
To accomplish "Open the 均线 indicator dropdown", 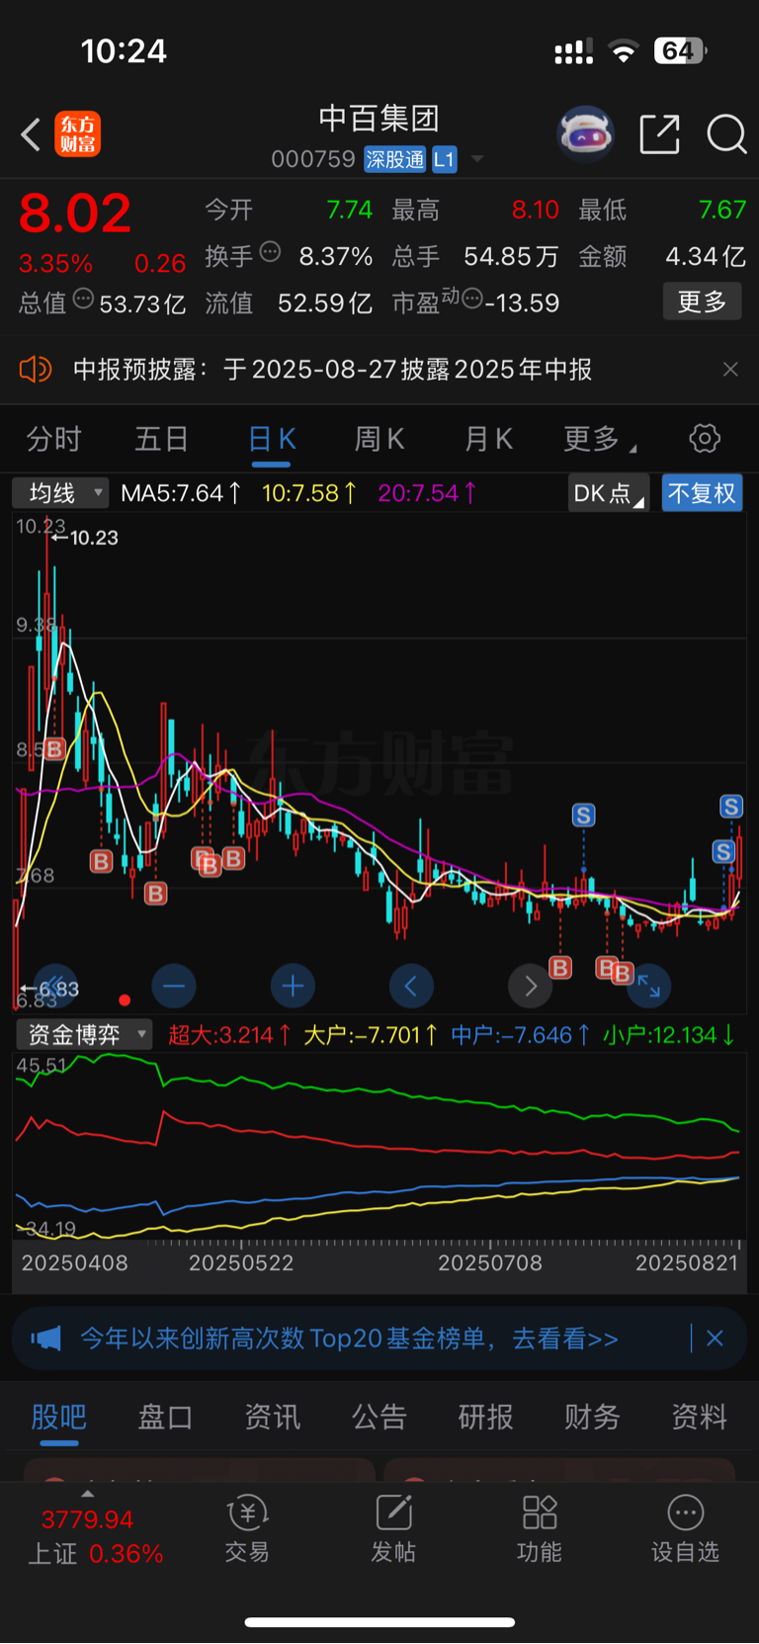I will (x=60, y=492).
